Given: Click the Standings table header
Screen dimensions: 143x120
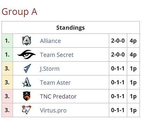Looking at the screenshot, I should pyautogui.click(x=71, y=27).
